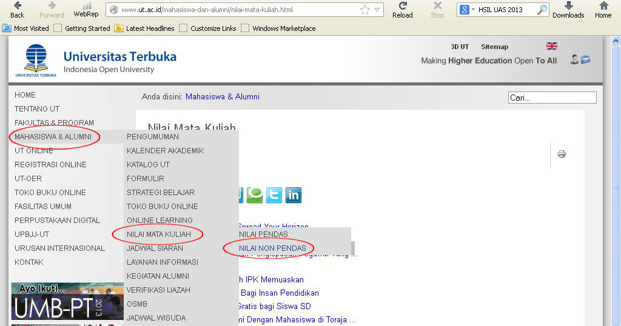Click the user login icon
This screenshot has height=326, width=621.
point(574,60)
